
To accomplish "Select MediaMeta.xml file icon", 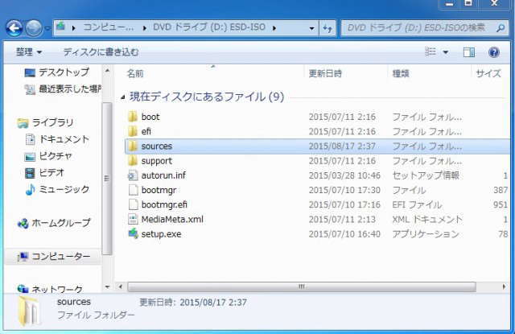I will [133, 220].
